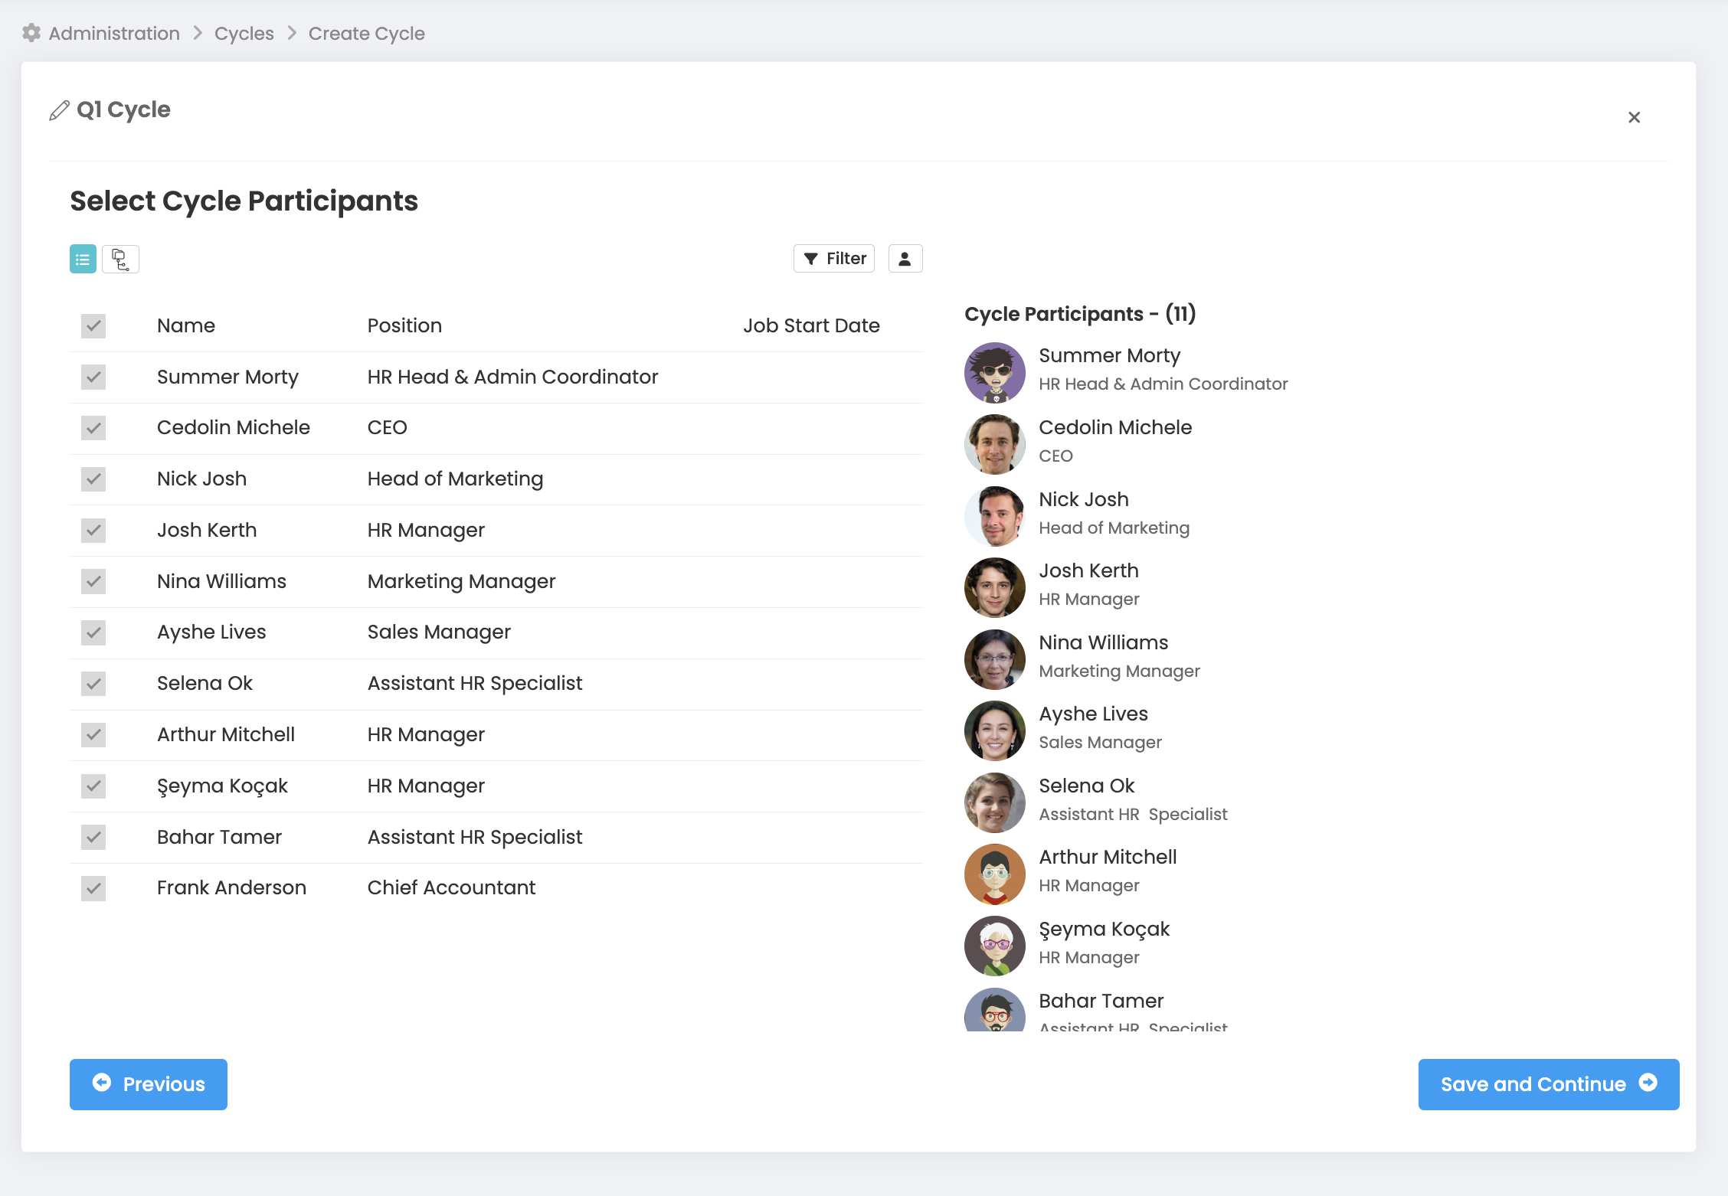The width and height of the screenshot is (1728, 1196).
Task: Click the pencil icon next to Q1 Cycle
Action: (x=59, y=110)
